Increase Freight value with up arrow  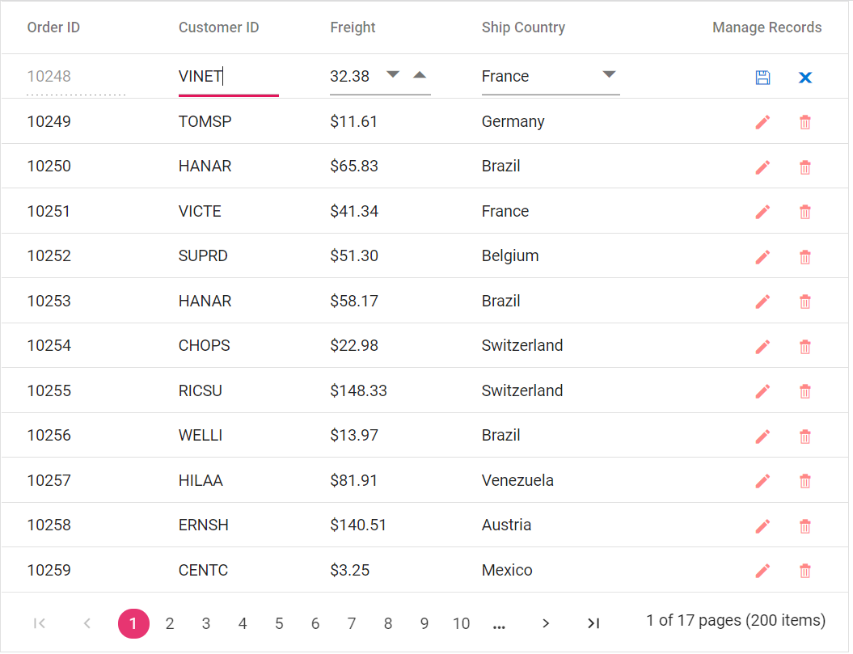(419, 75)
